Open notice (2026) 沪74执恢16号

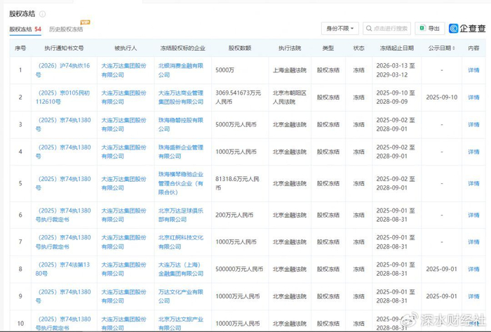(62, 70)
